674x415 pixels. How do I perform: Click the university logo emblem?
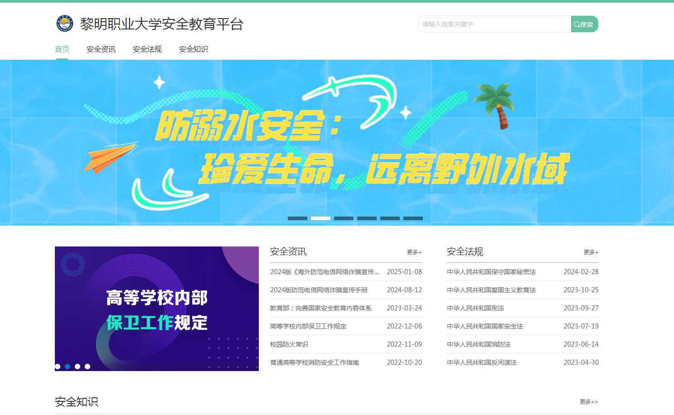pos(65,24)
